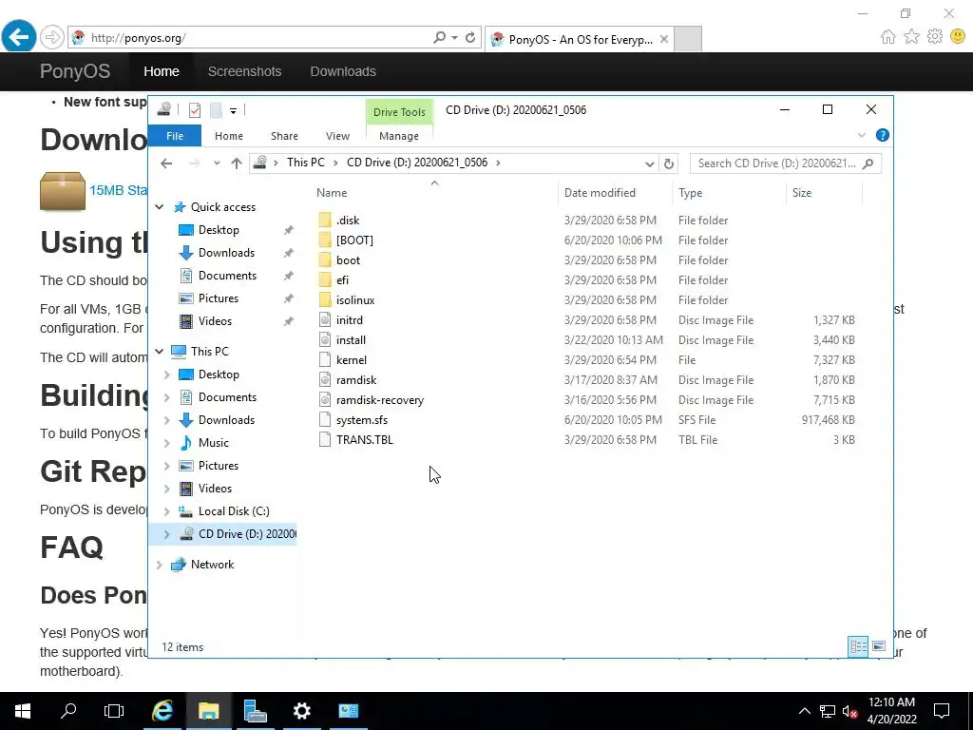Click the address bar search magnifier
The width and height of the screenshot is (973, 730).
(x=439, y=37)
